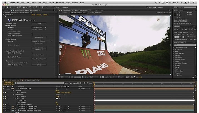Expand the Animation Presets category
Image resolution: width=199 pixels, height=113 pixels.
tap(174, 47)
